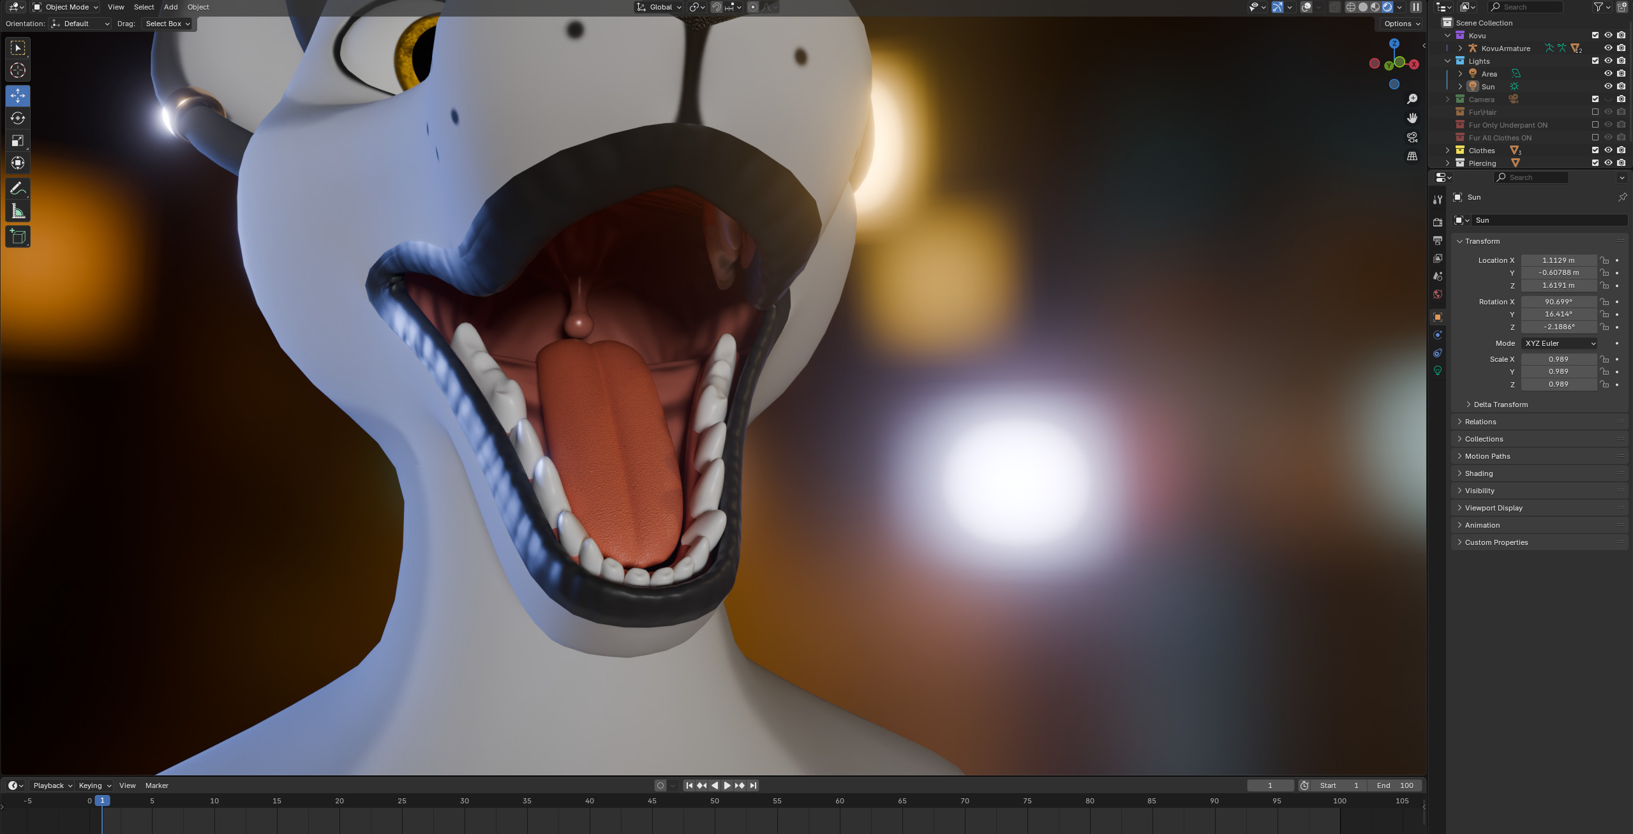Click the Options button in viewport

(1401, 24)
